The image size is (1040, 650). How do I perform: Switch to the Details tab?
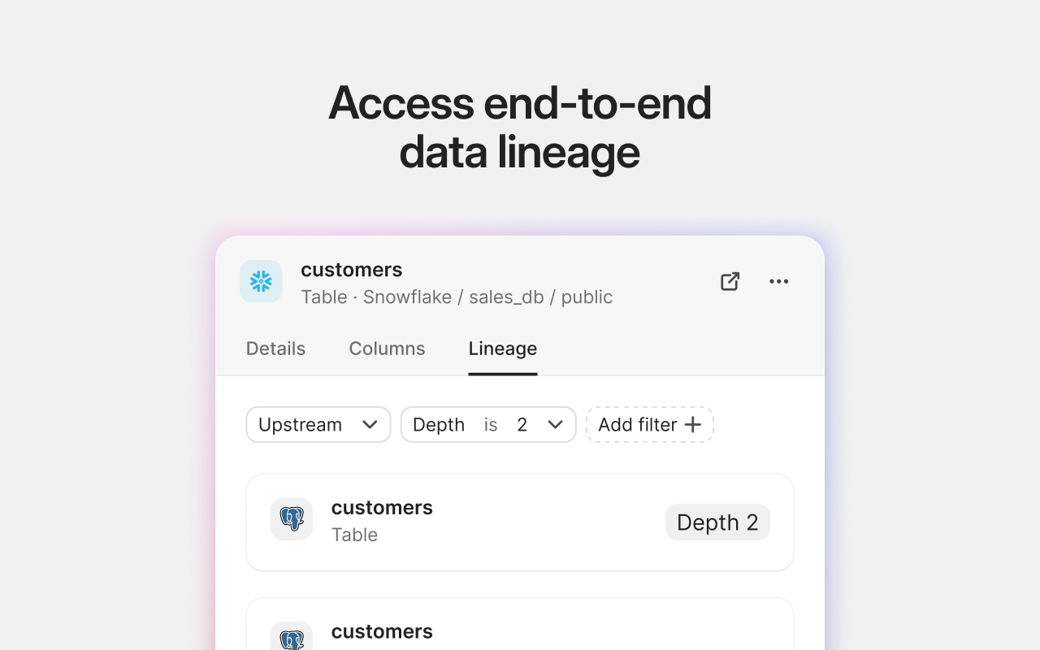click(x=275, y=349)
